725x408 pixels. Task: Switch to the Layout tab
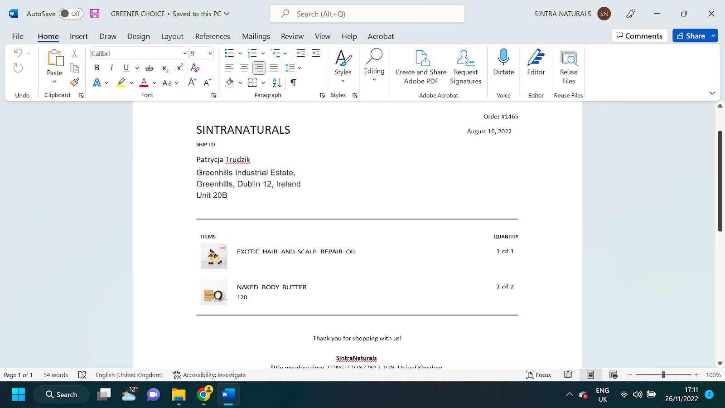(172, 36)
